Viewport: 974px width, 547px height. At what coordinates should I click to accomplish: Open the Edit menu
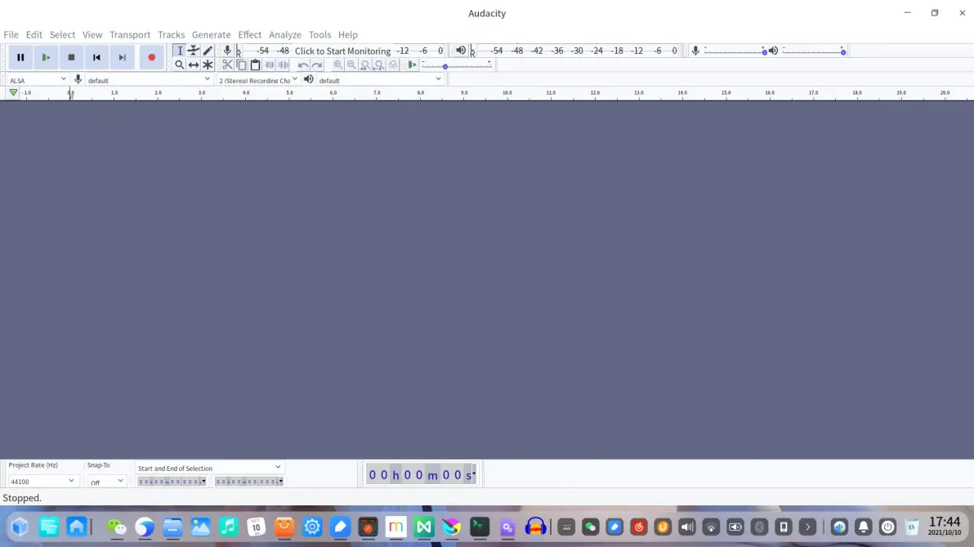[x=34, y=35]
